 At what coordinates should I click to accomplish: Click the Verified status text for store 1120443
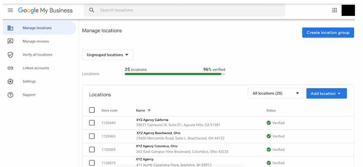point(278,123)
